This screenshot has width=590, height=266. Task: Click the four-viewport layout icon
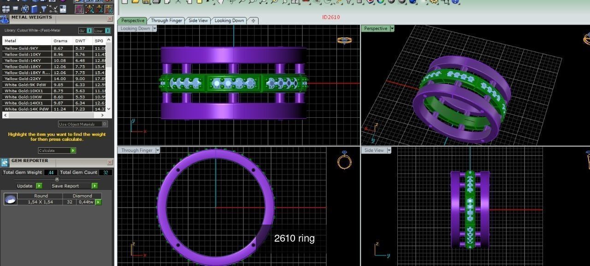coord(6,9)
